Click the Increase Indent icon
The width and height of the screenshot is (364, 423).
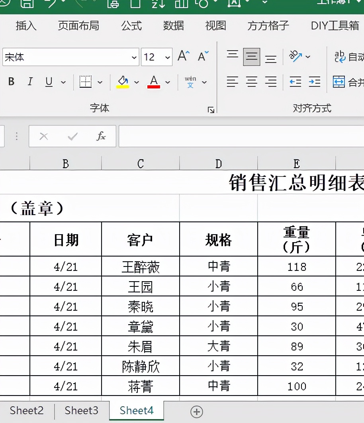(315, 82)
